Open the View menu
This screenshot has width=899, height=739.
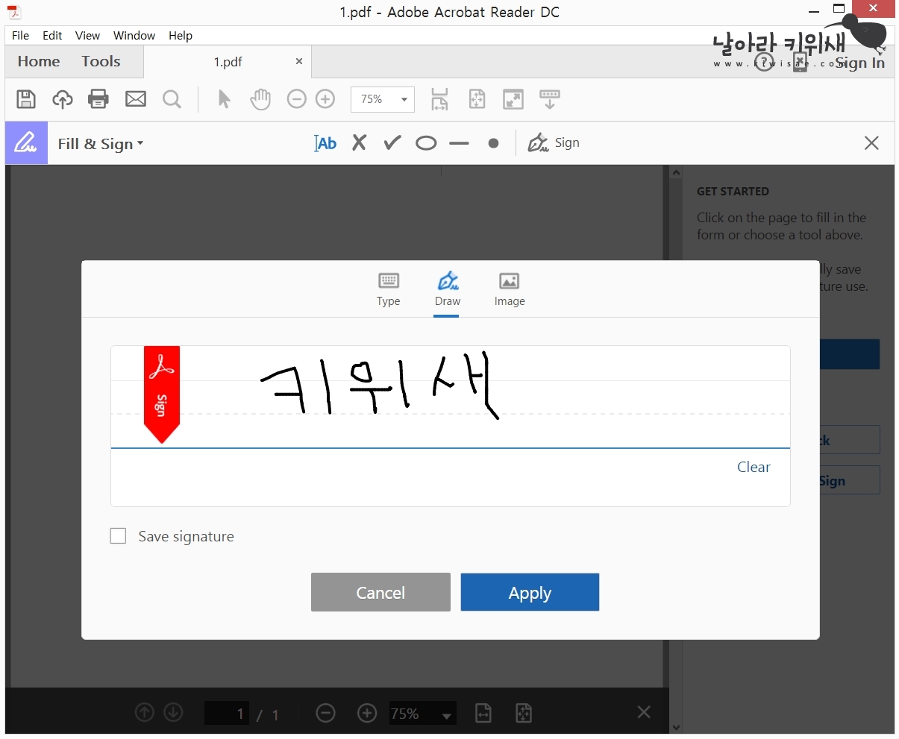click(x=87, y=35)
